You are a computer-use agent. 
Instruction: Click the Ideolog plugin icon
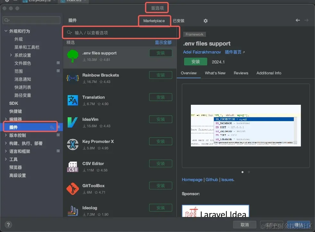click(x=73, y=211)
